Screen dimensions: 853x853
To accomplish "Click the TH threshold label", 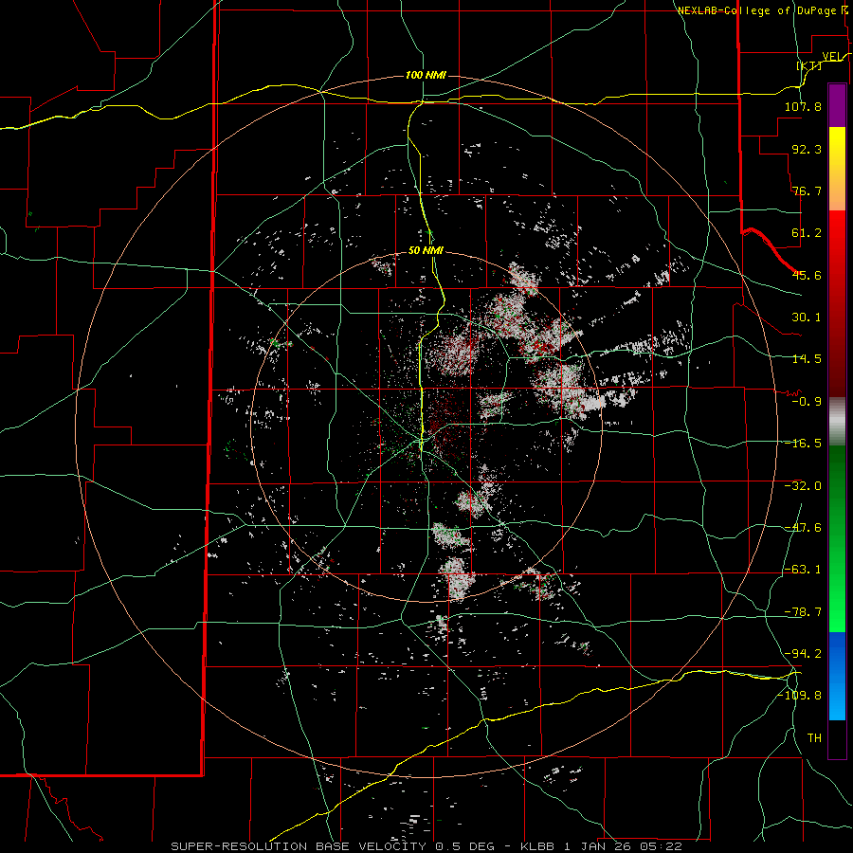I will pyautogui.click(x=814, y=738).
